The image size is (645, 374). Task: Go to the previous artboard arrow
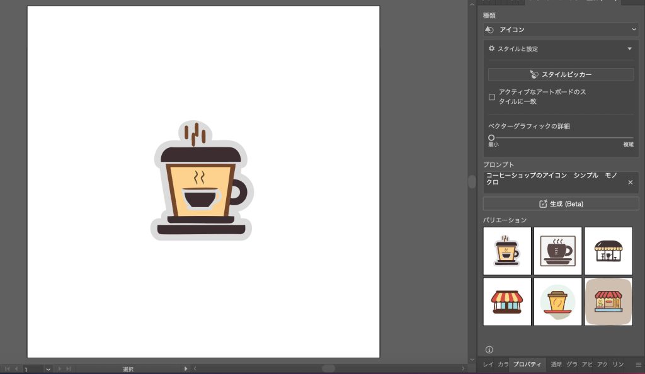click(16, 369)
